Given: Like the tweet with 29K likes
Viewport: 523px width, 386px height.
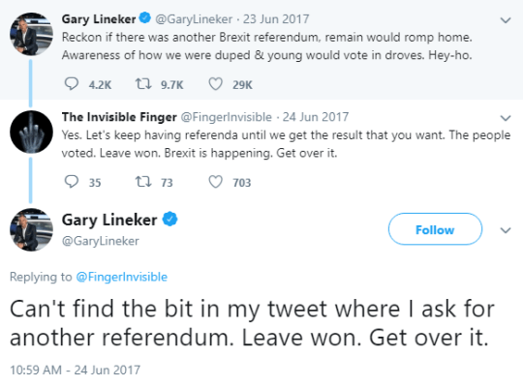Looking at the screenshot, I should 215,84.
